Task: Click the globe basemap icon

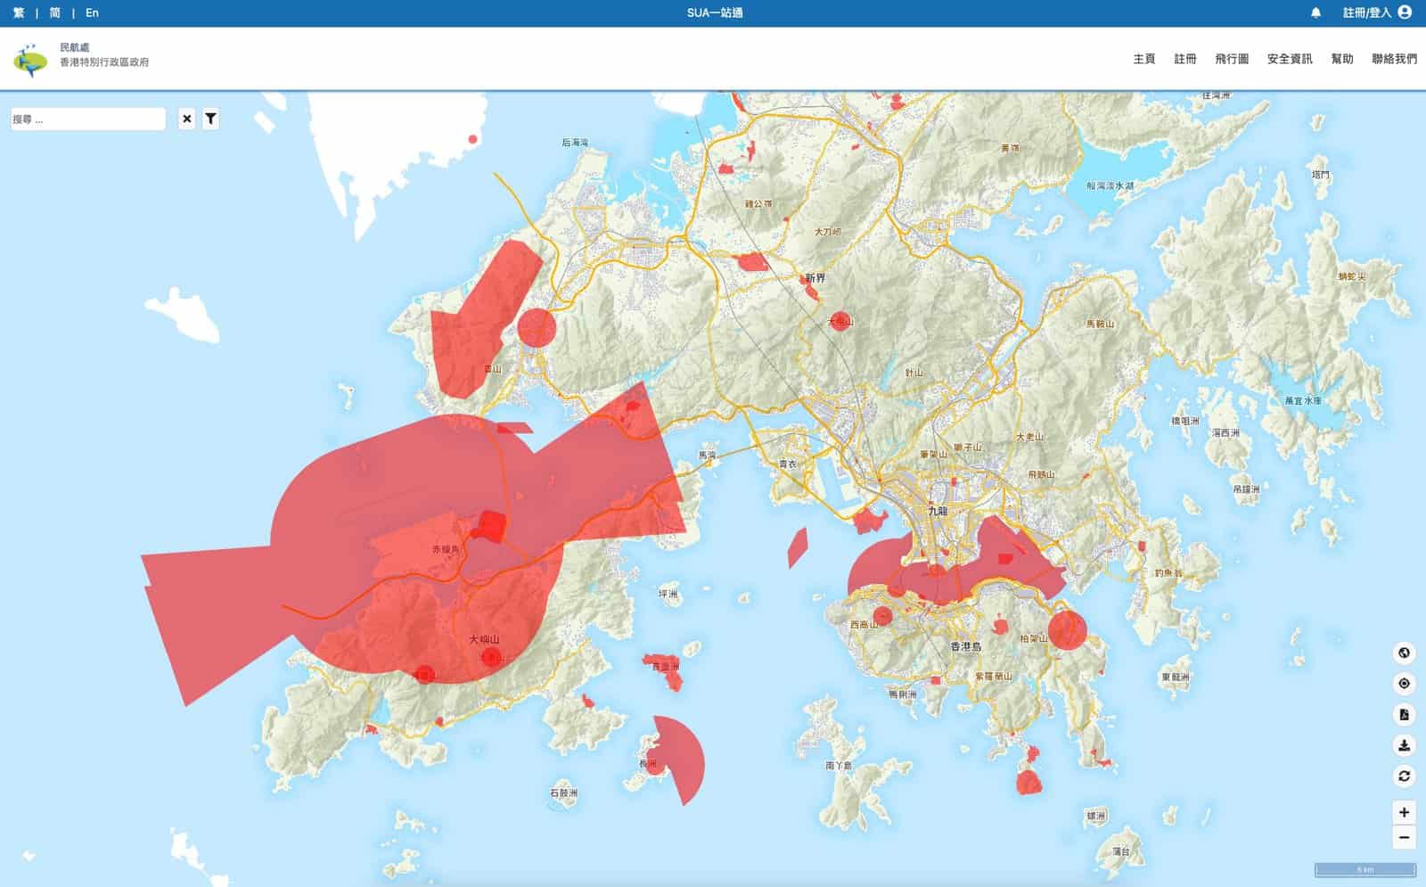Action: click(1404, 653)
